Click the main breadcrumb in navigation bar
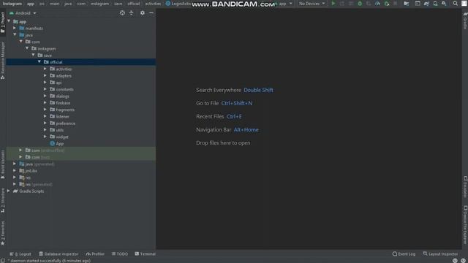This screenshot has width=468, height=263. (55, 4)
